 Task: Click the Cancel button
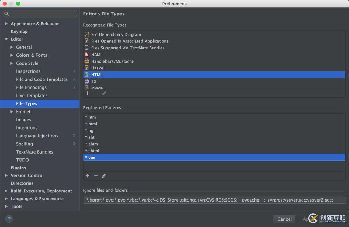tap(284, 219)
